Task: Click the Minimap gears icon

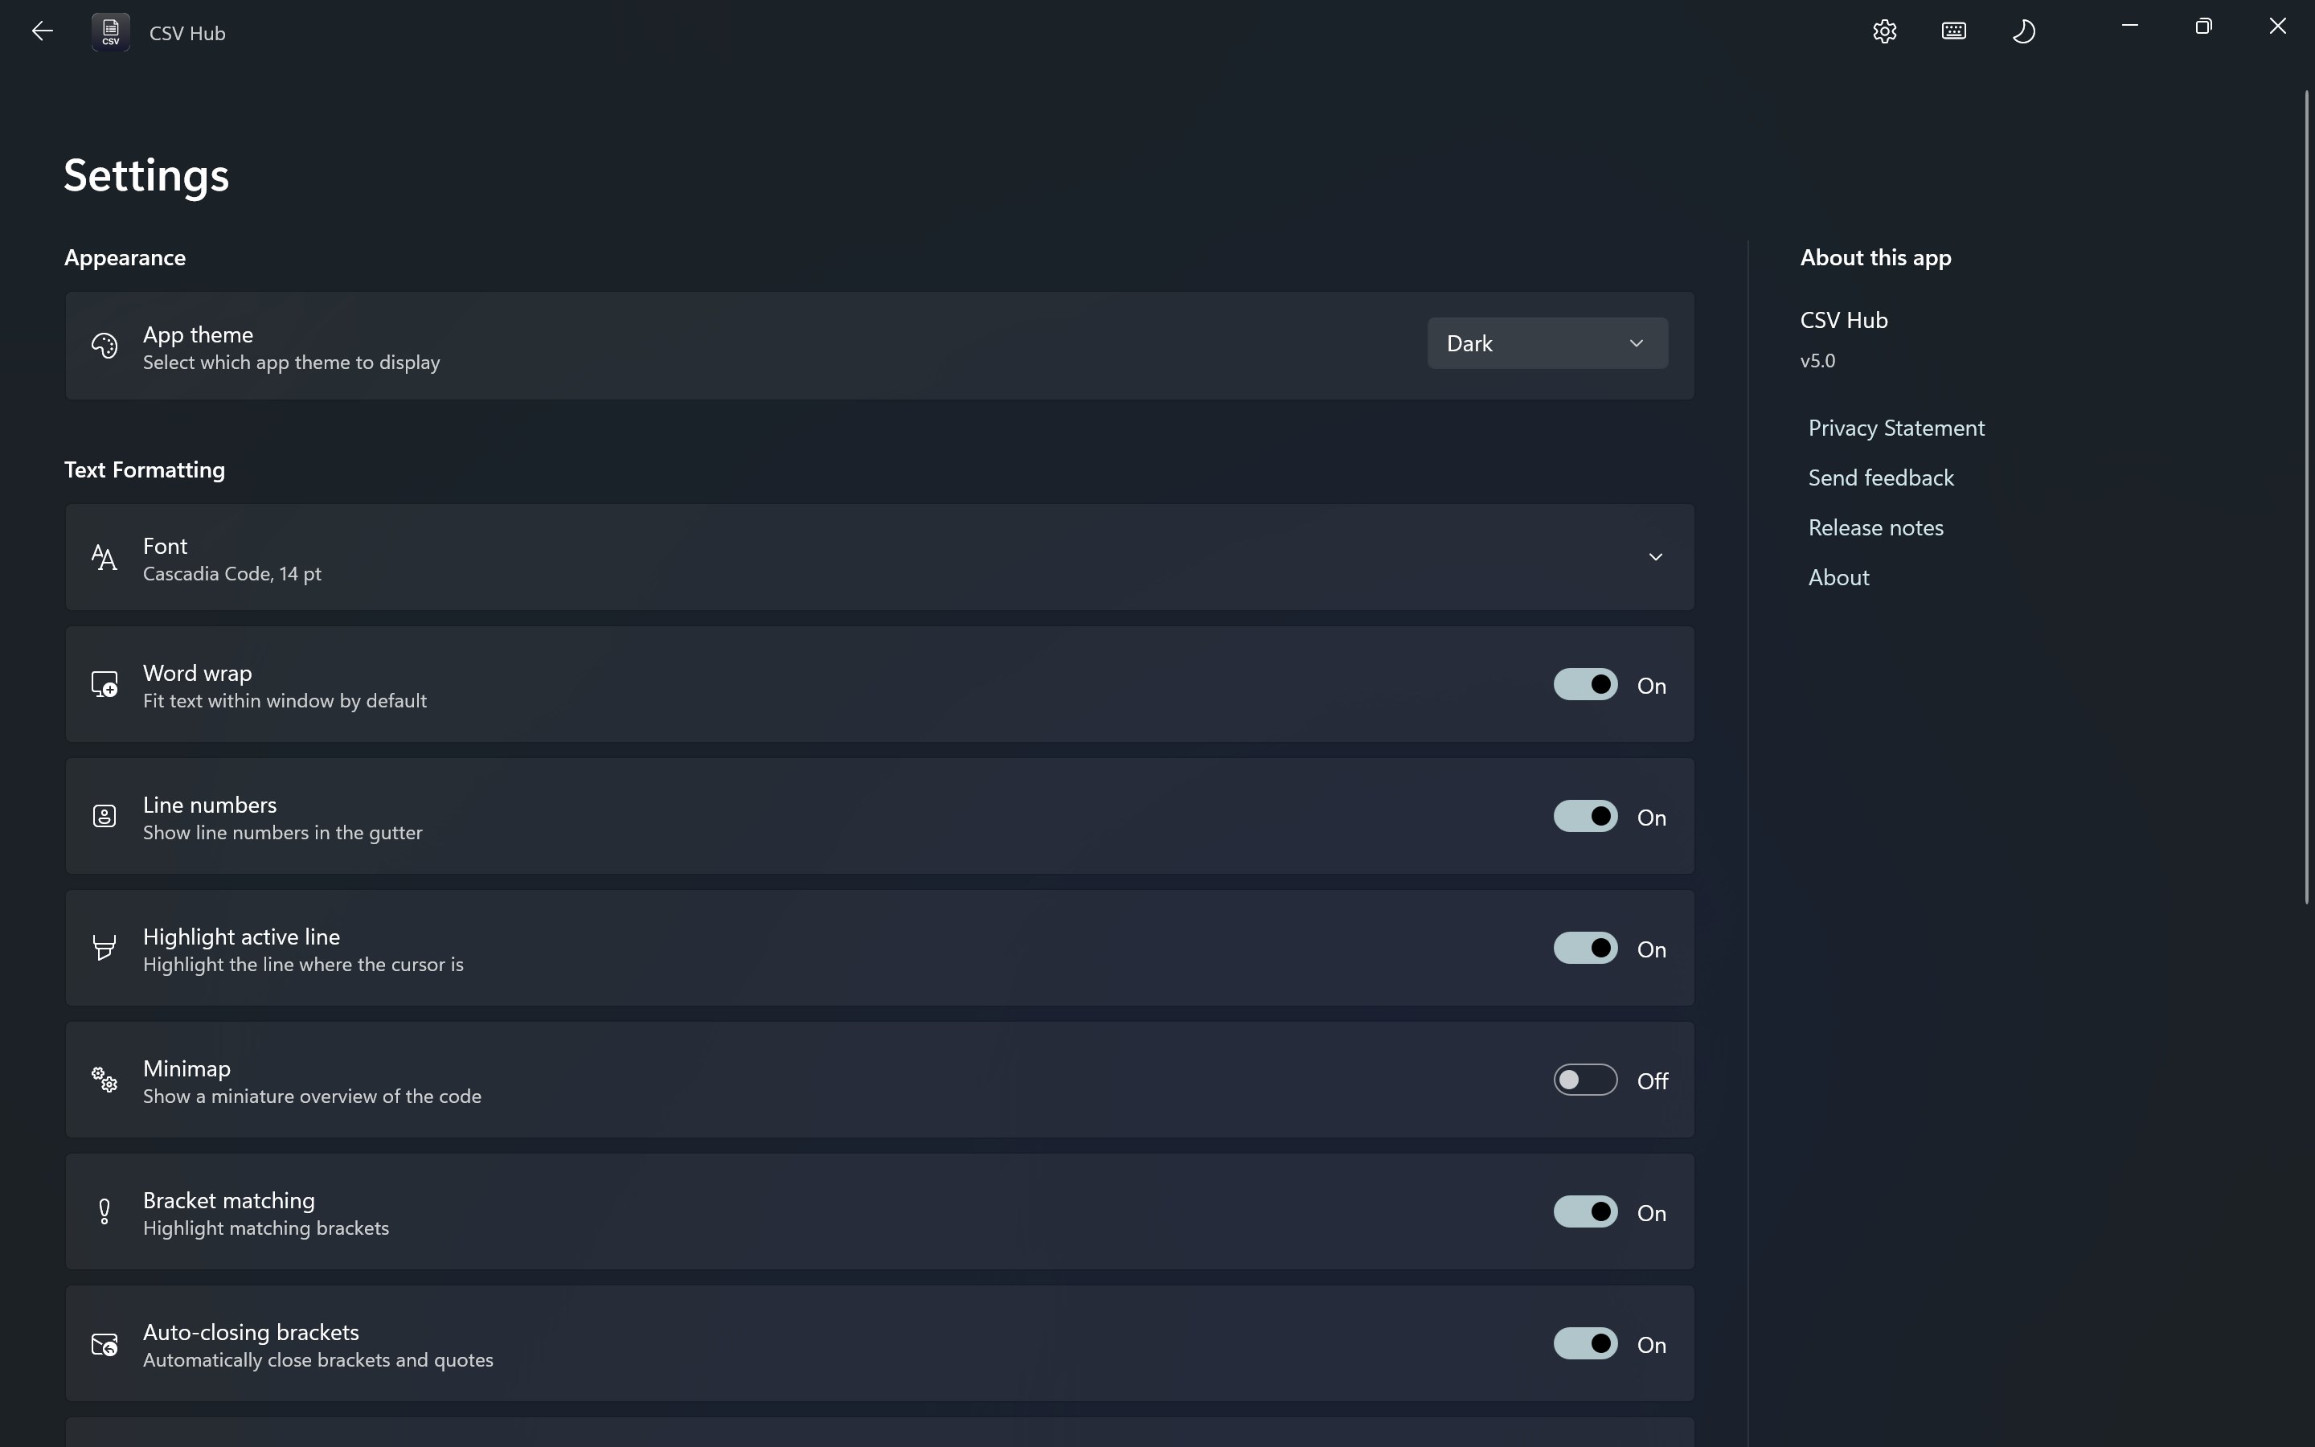Action: coord(105,1080)
